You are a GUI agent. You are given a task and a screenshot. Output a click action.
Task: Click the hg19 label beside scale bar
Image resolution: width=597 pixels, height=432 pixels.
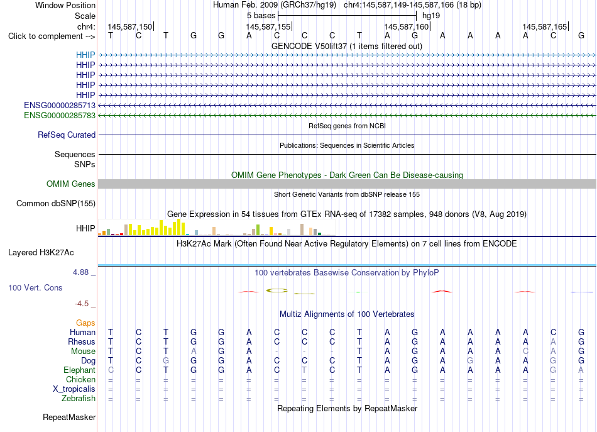tap(431, 16)
